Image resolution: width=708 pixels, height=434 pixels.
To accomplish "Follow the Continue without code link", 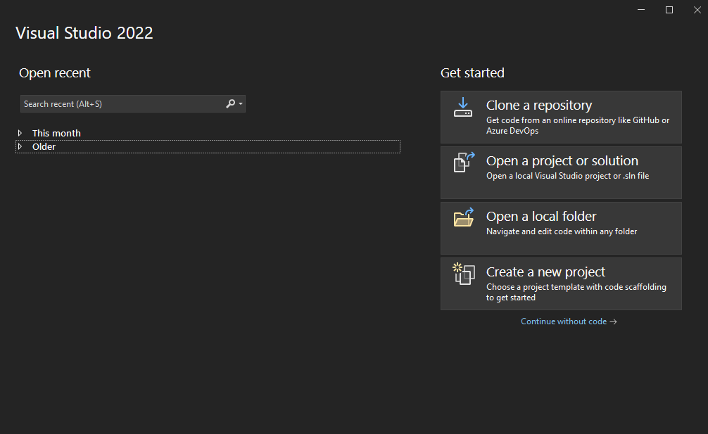I will click(x=569, y=321).
